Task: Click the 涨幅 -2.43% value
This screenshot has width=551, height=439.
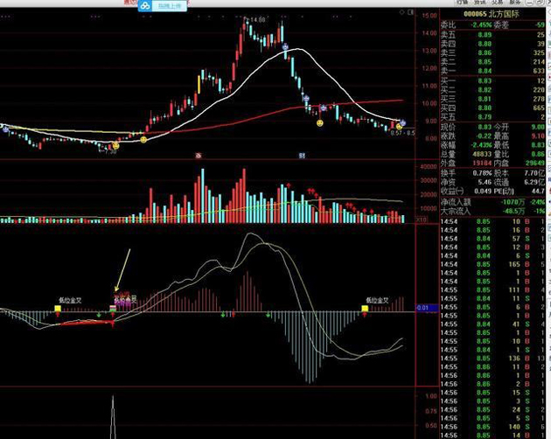Action: (481, 145)
